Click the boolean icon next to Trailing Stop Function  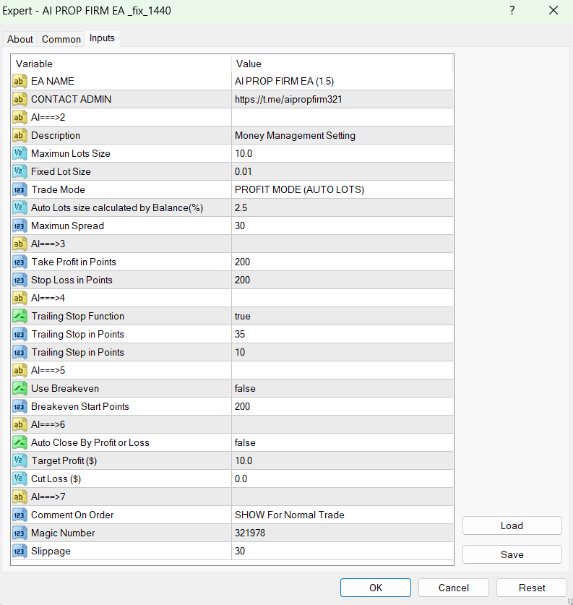20,316
